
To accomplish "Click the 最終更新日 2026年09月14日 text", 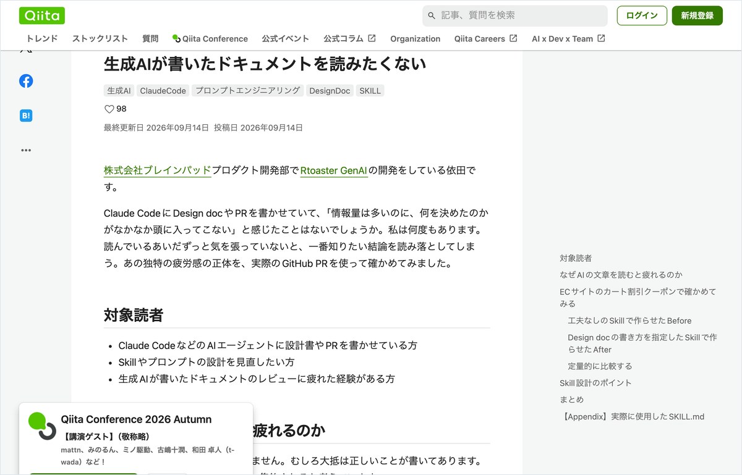I will [156, 128].
